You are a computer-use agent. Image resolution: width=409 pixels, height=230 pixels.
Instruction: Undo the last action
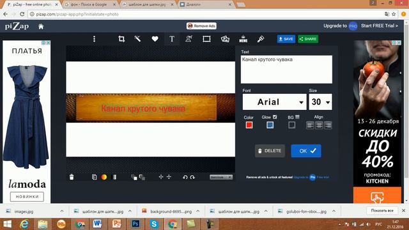coord(185,177)
